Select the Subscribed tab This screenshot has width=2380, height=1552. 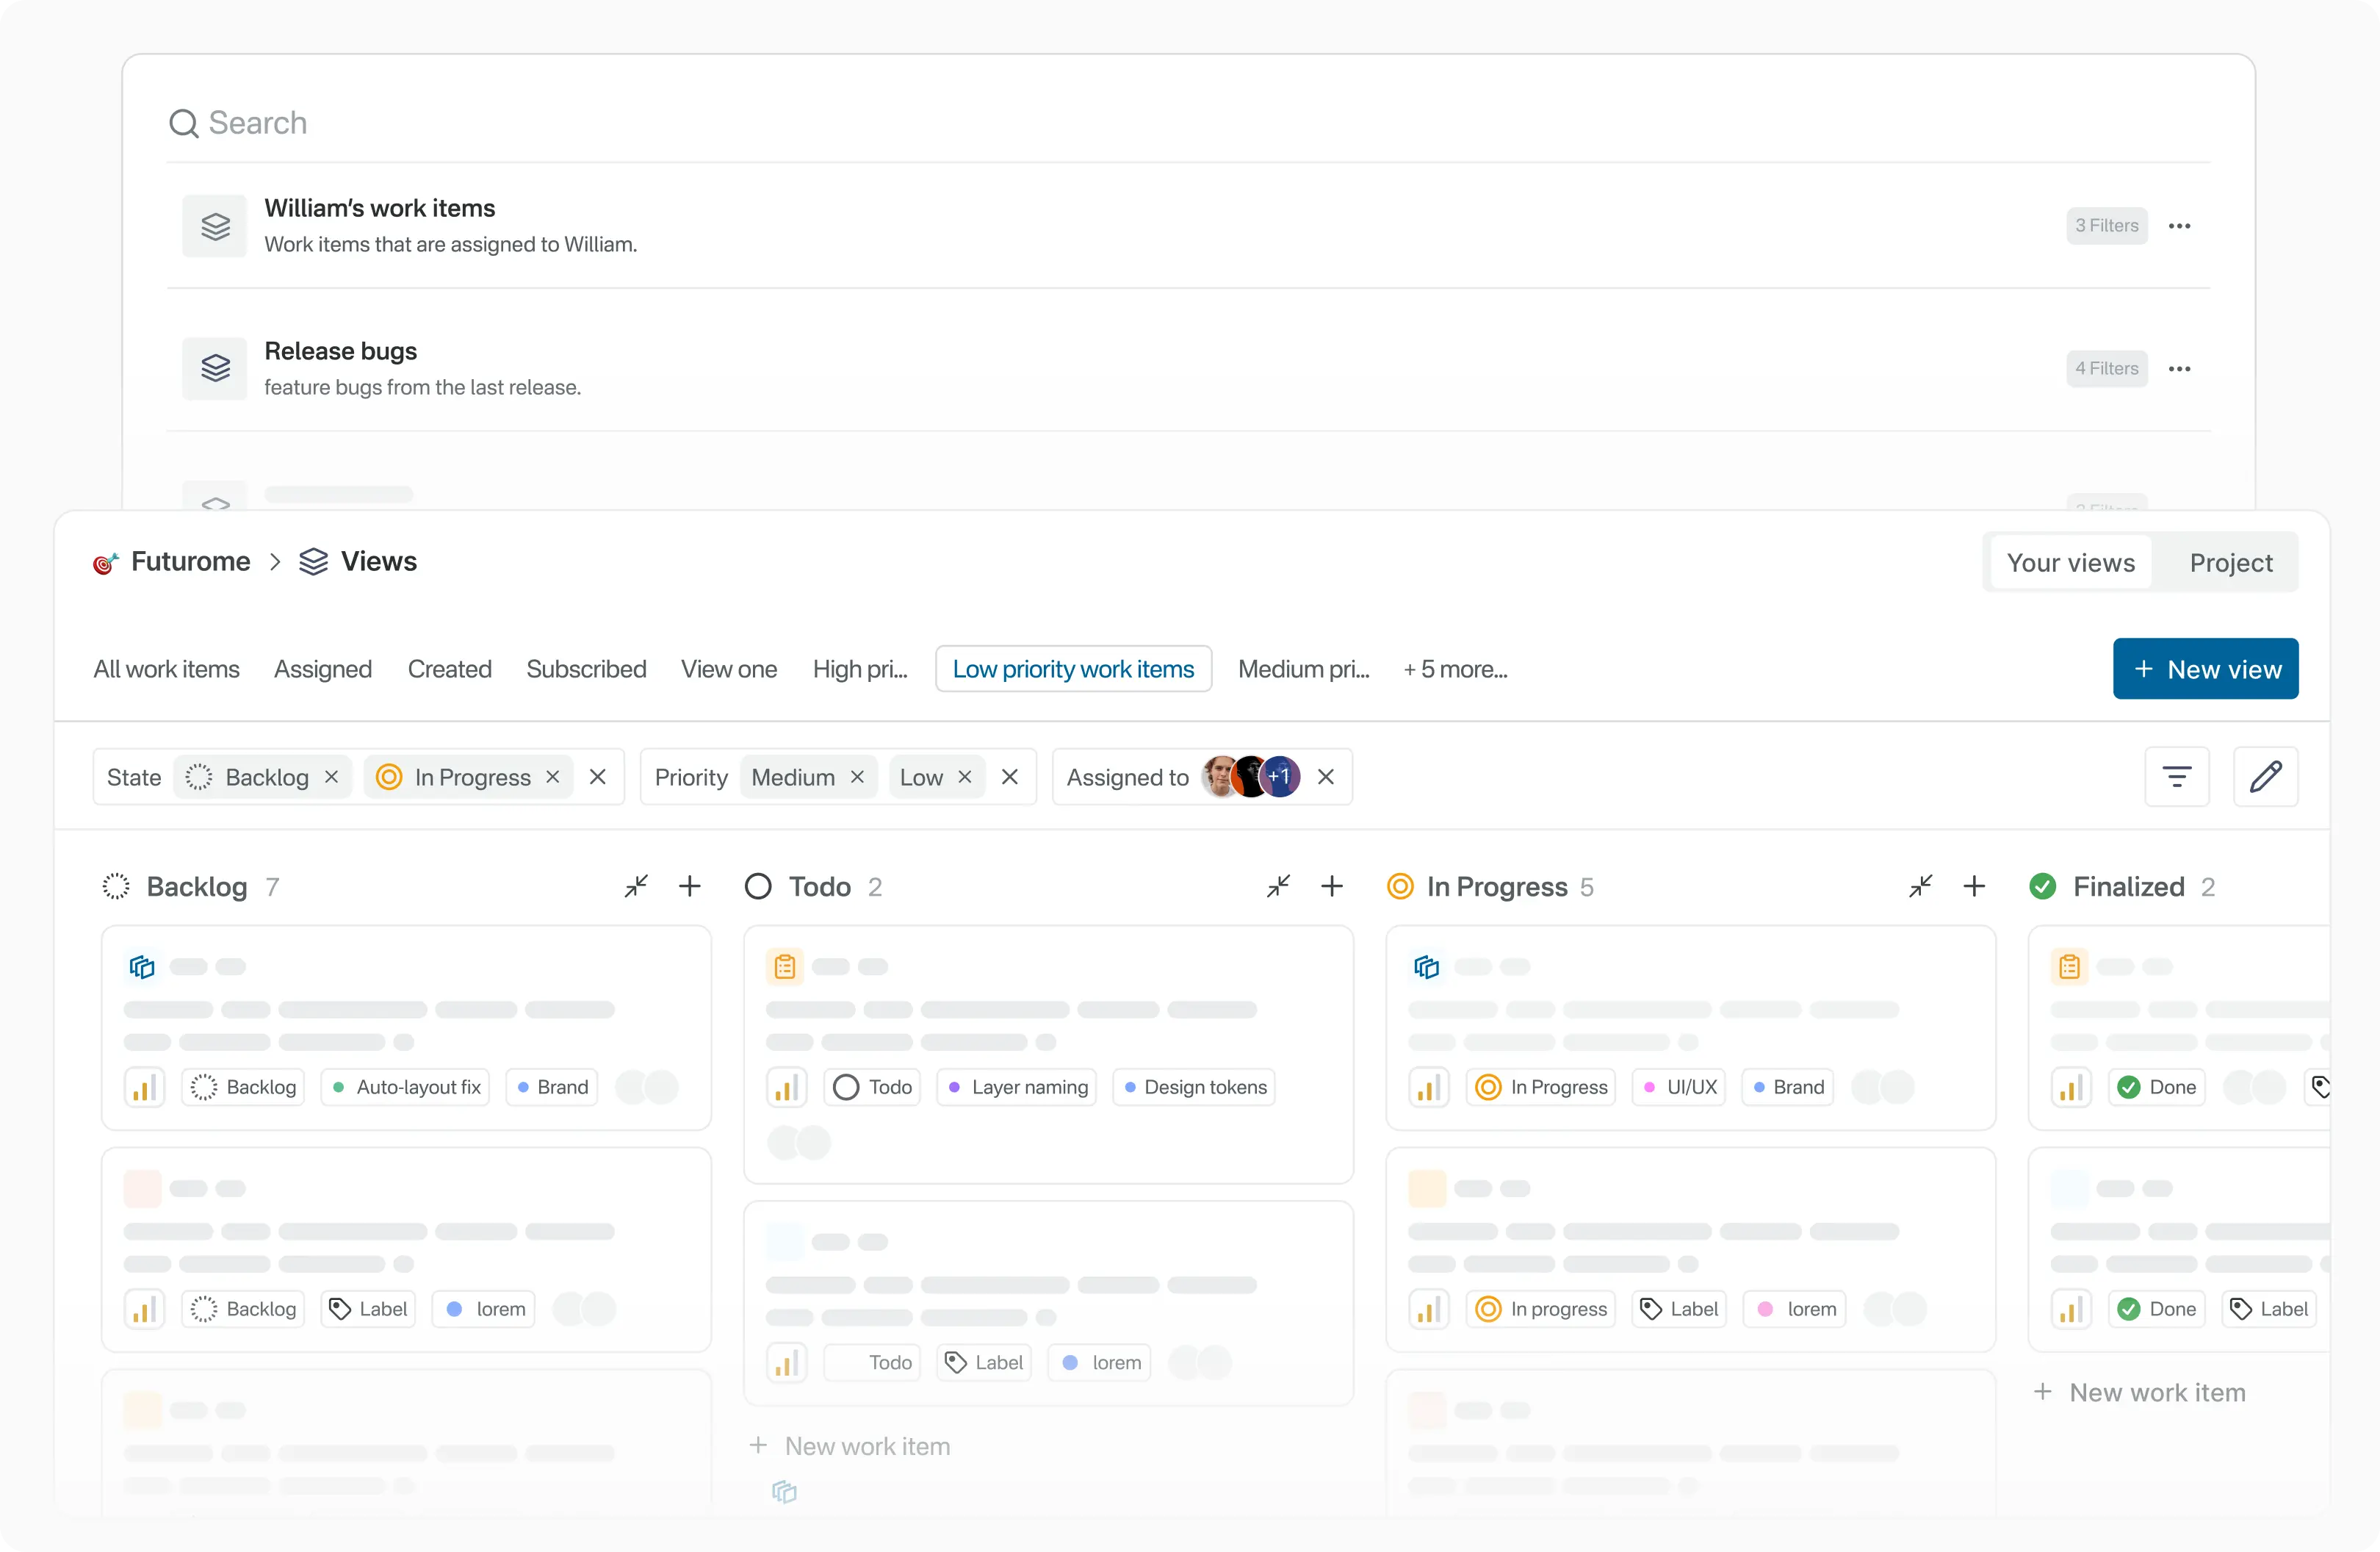pos(586,669)
